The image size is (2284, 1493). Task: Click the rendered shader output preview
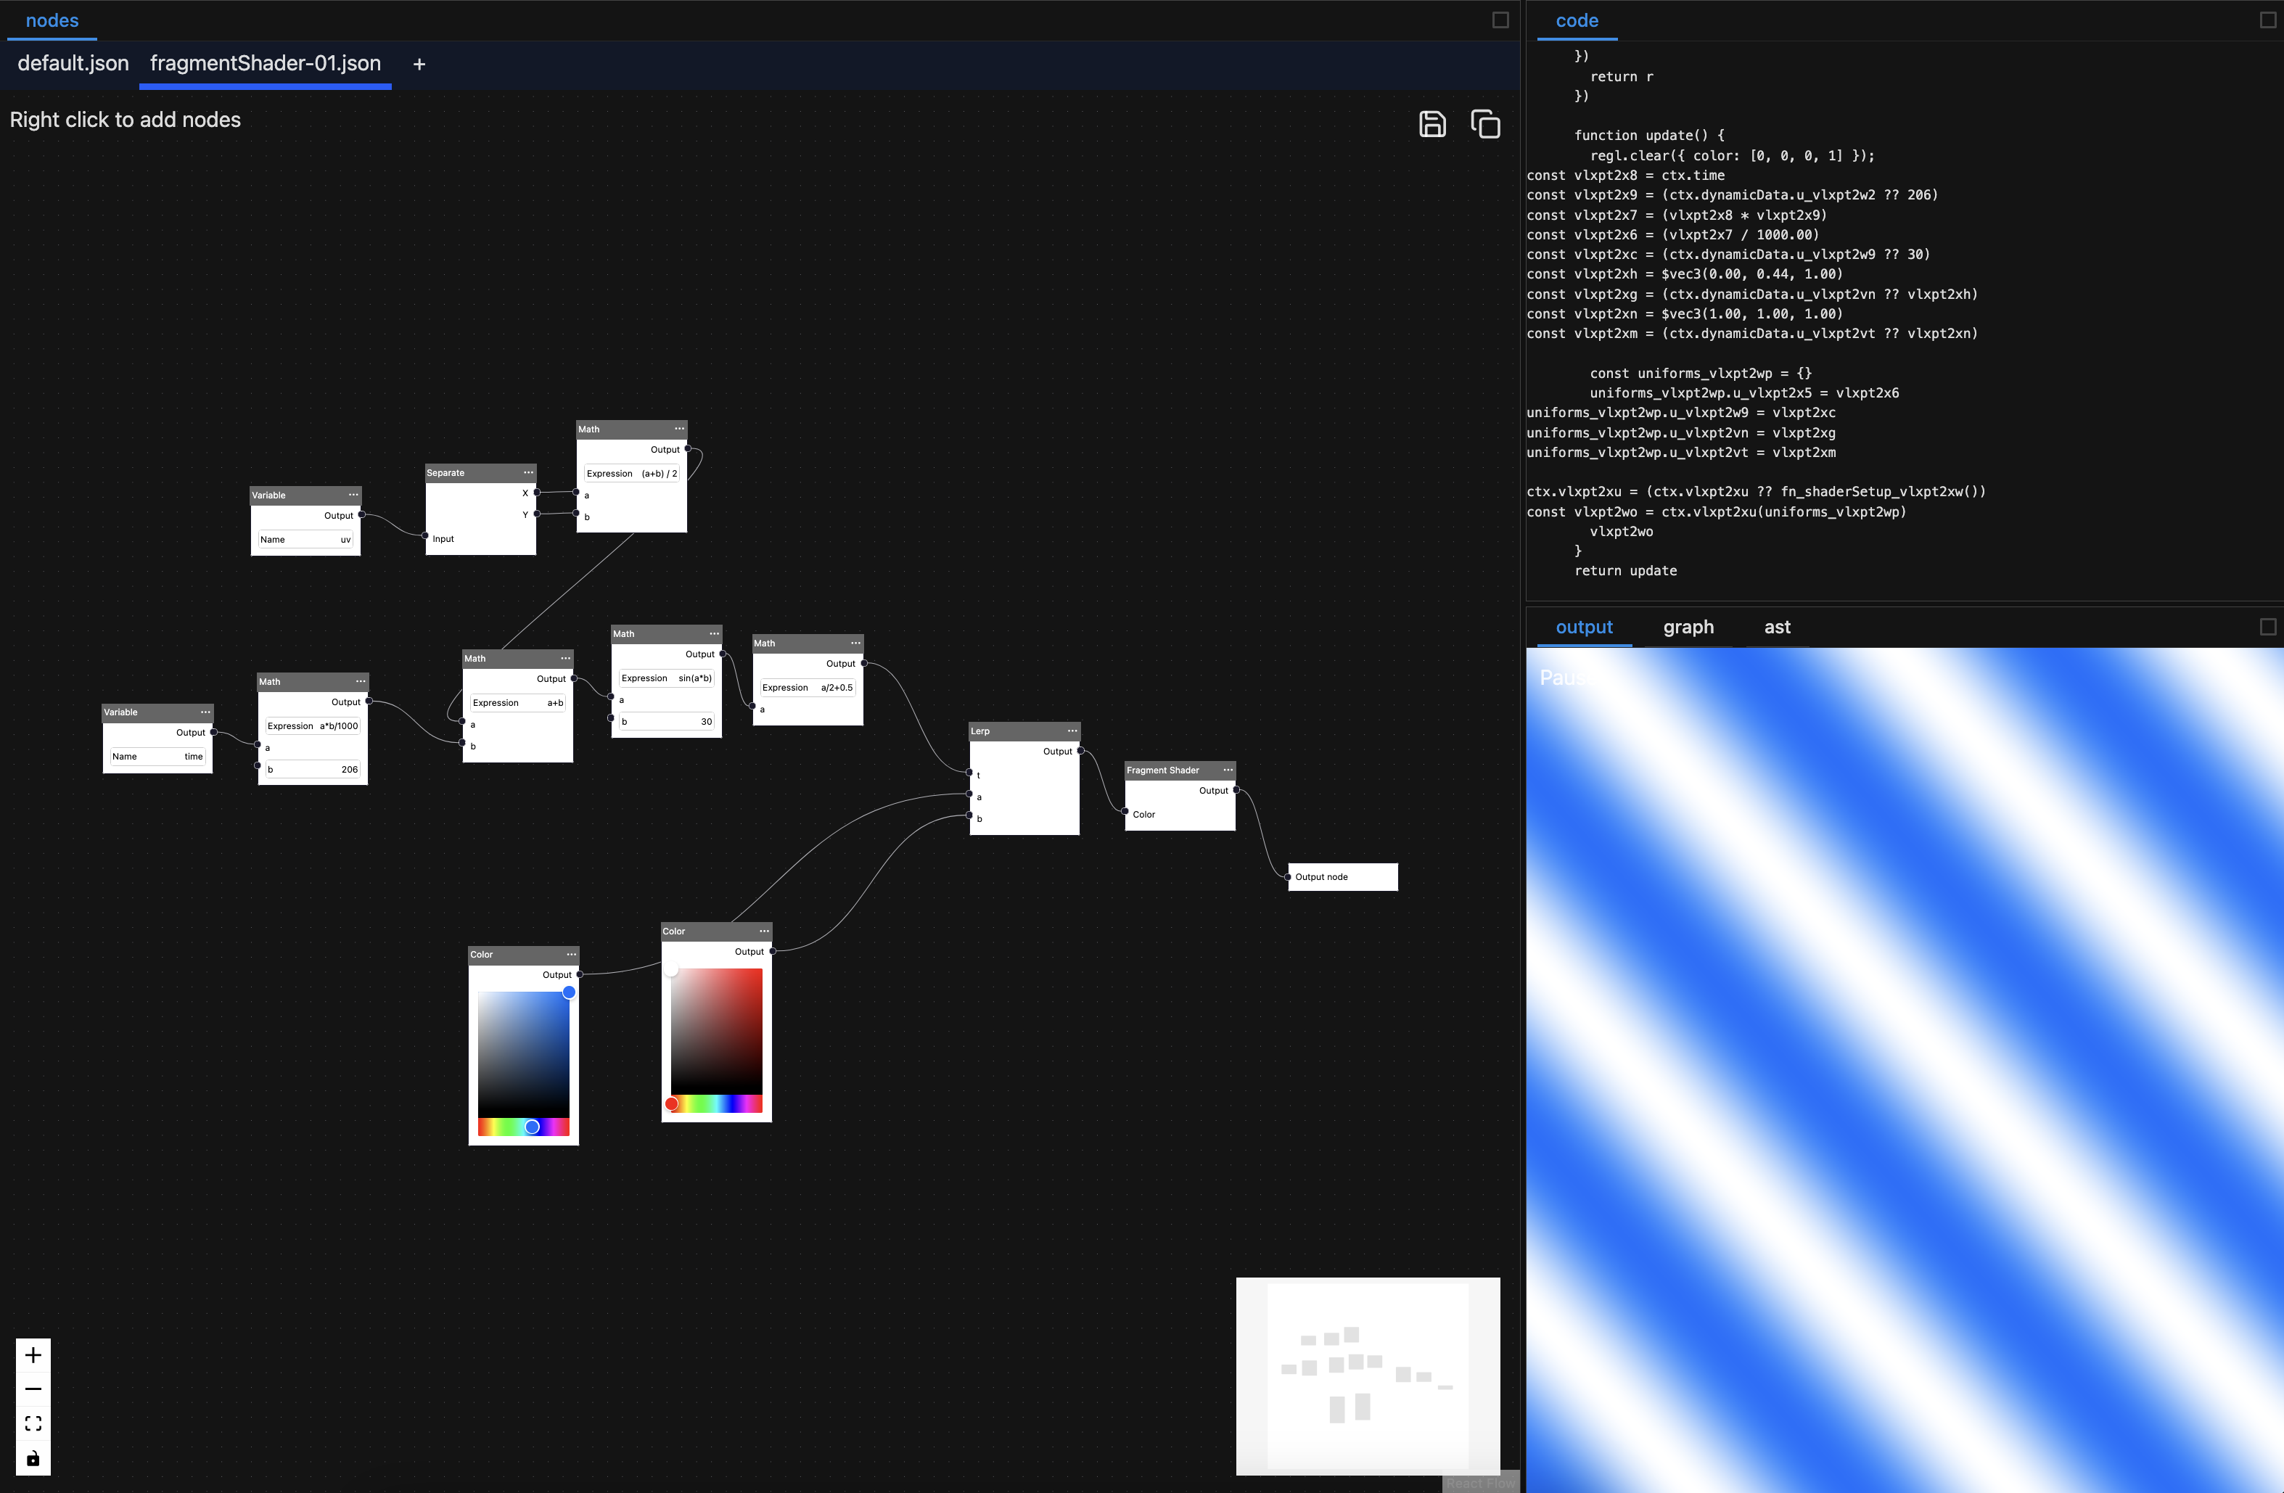[1904, 1070]
